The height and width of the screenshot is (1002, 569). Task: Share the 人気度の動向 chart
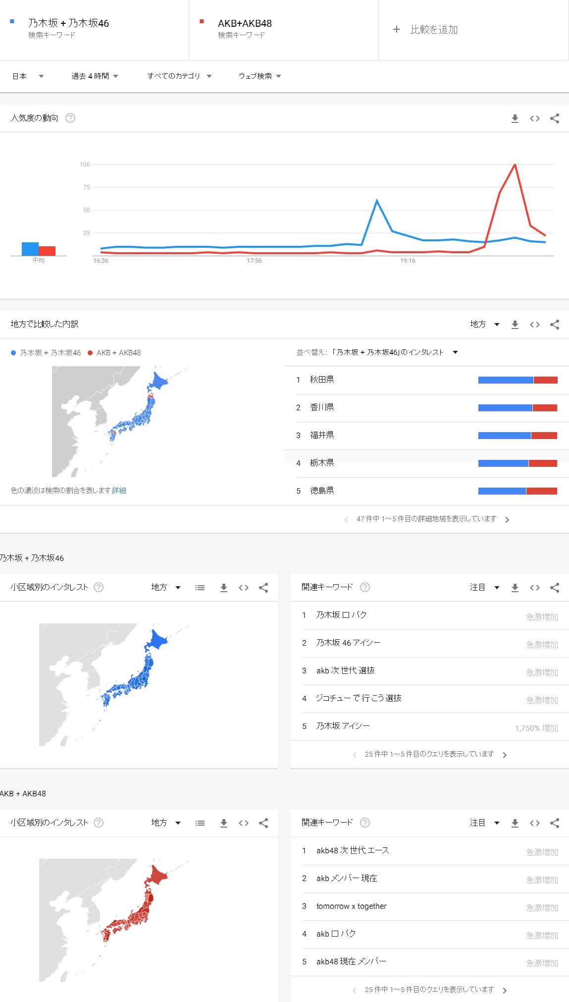(555, 118)
